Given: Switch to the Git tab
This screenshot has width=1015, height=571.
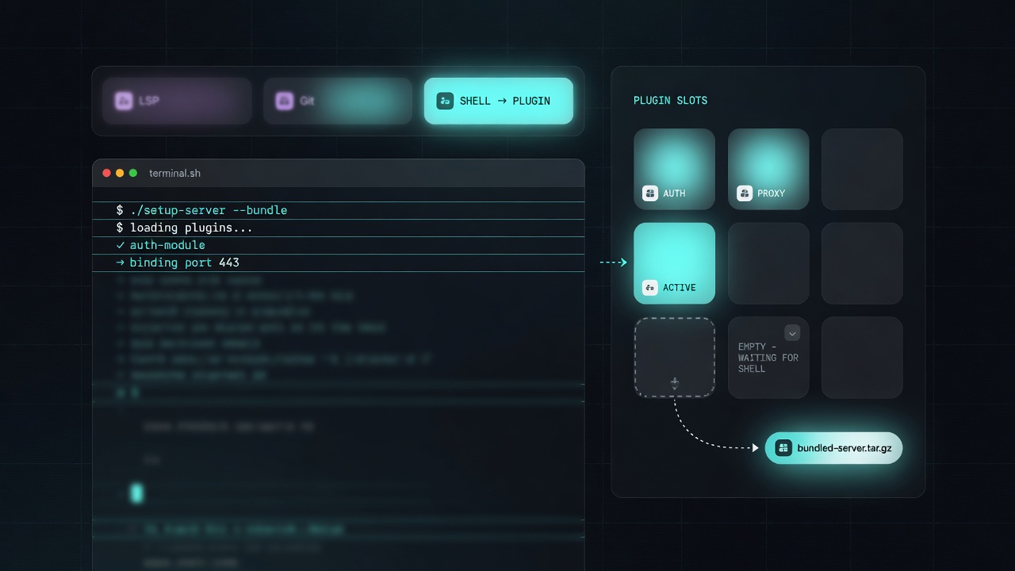Looking at the screenshot, I should click(338, 101).
